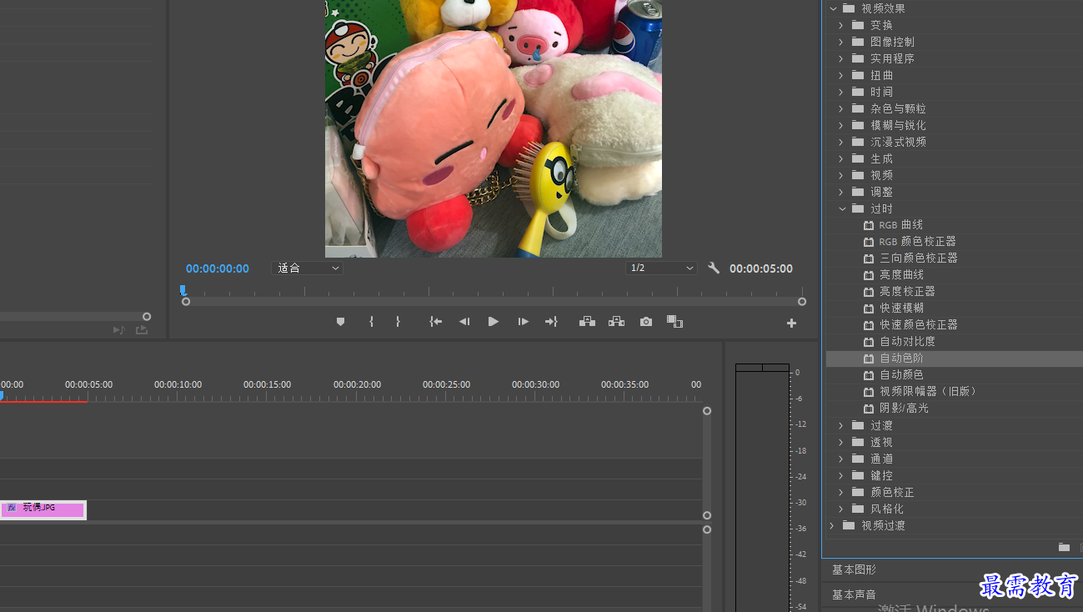Expand the 杂色与颗粒 folder
The height and width of the screenshot is (612, 1083).
point(841,108)
